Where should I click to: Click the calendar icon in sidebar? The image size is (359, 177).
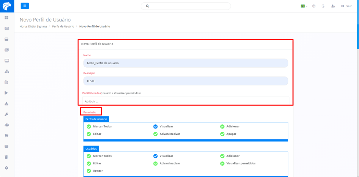7,82
